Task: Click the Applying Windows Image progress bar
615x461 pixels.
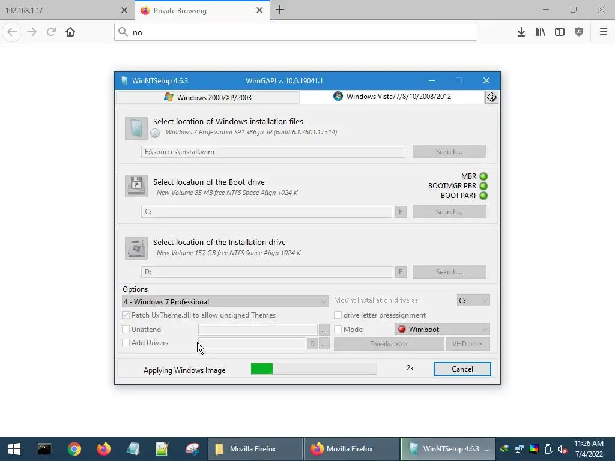Action: [x=314, y=369]
